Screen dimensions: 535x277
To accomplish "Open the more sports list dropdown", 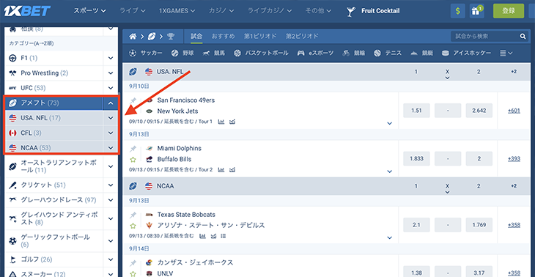I will click(x=506, y=53).
